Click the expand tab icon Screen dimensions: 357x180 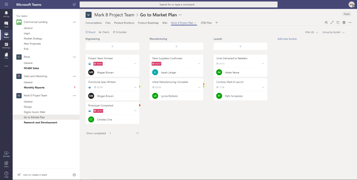[x=332, y=23]
